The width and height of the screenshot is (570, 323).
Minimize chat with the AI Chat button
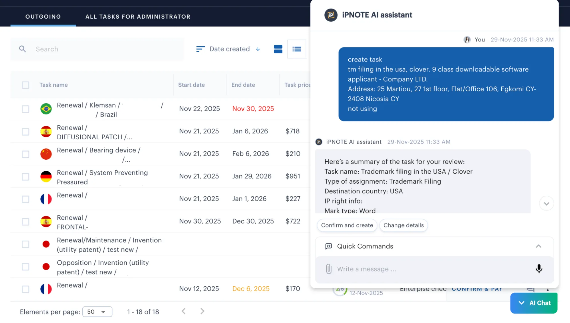tap(534, 303)
